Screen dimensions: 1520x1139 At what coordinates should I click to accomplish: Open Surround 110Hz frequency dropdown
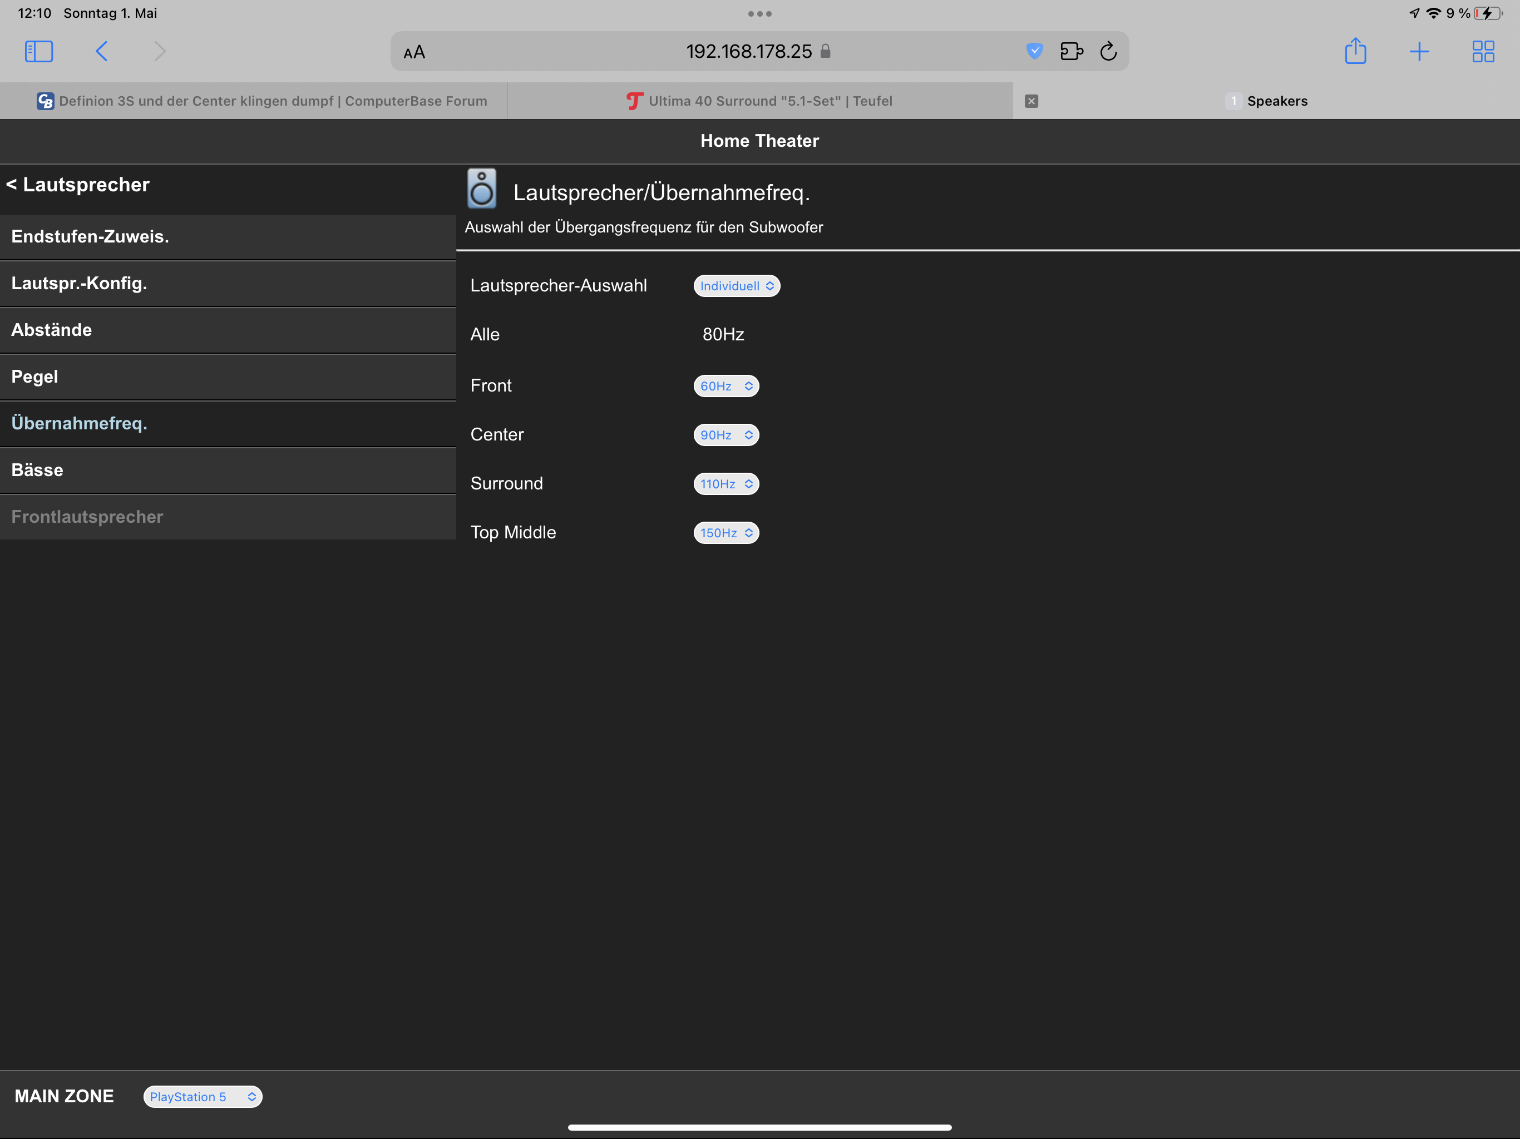(726, 484)
